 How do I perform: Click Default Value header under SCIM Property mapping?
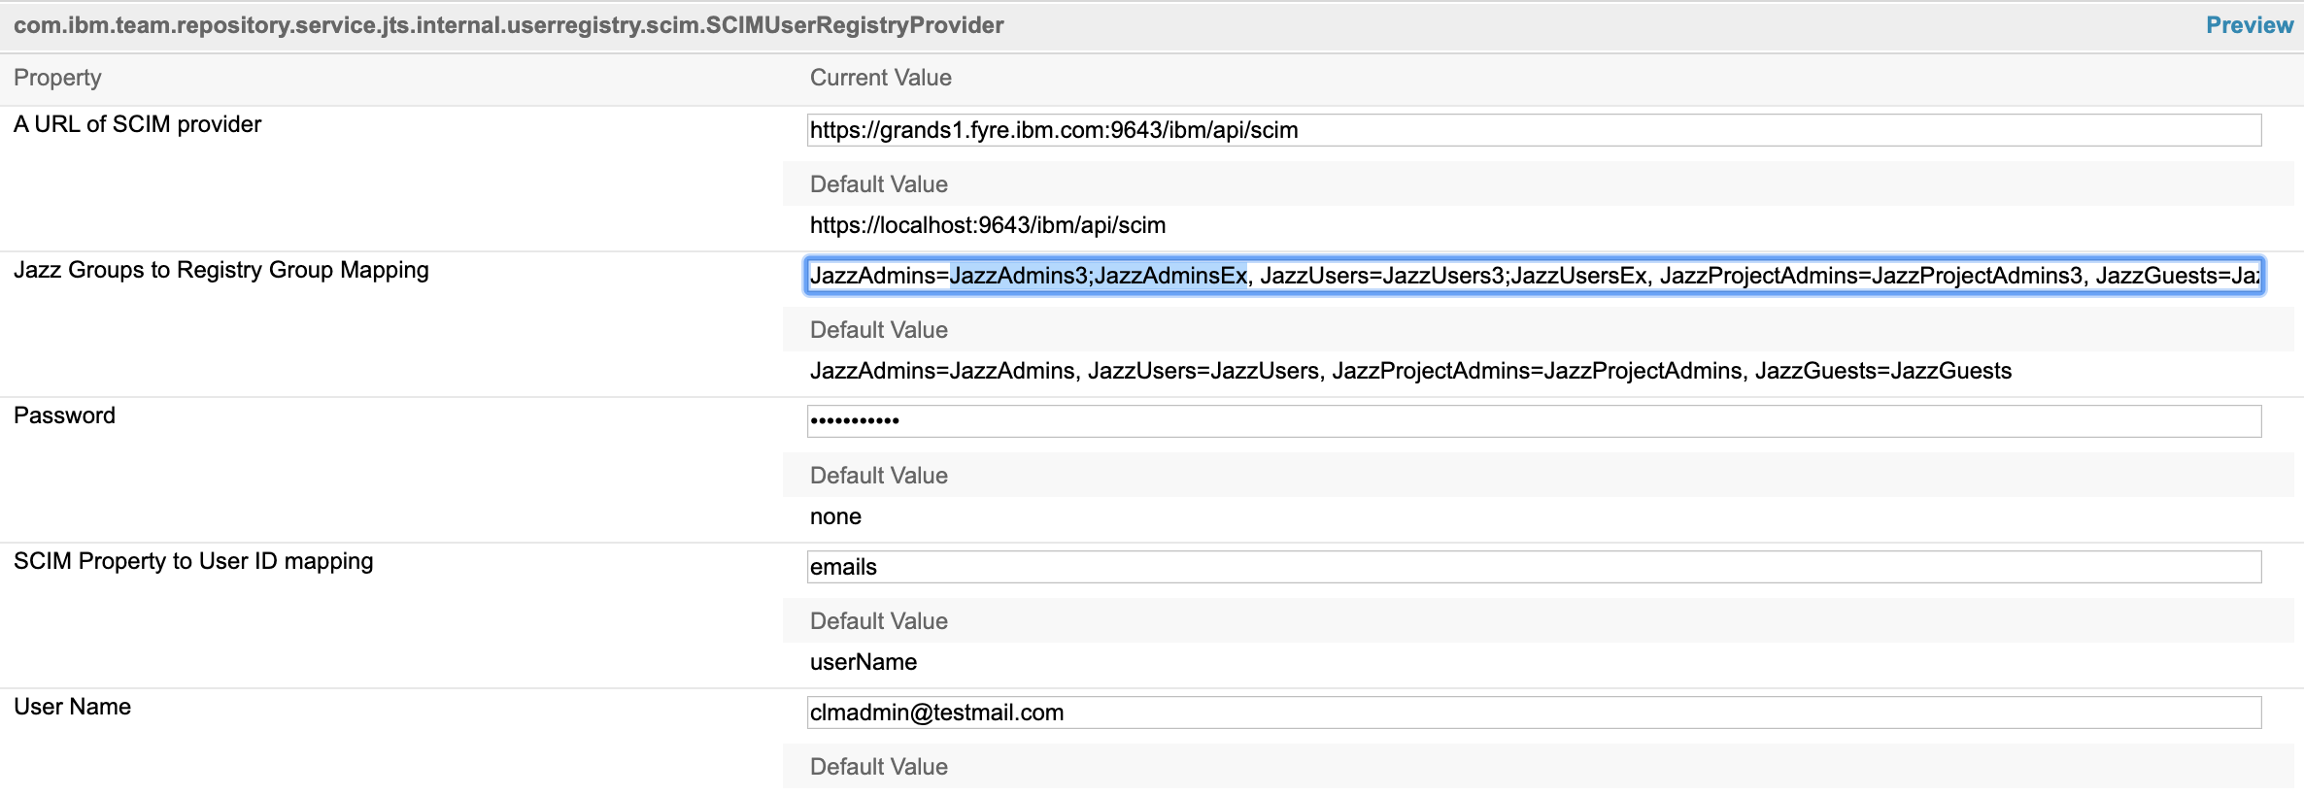coord(879,621)
